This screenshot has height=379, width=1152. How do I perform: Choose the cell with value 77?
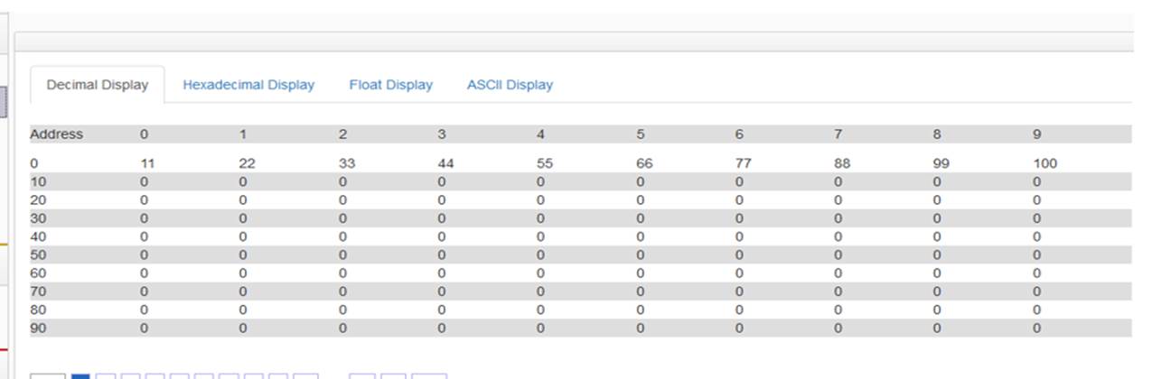[x=744, y=164]
